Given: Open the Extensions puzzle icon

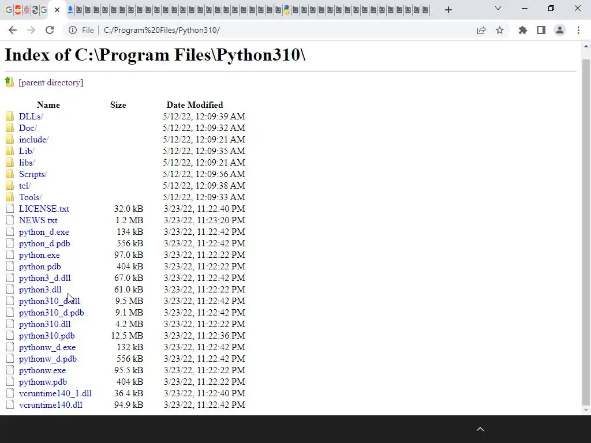Looking at the screenshot, I should coord(523,30).
